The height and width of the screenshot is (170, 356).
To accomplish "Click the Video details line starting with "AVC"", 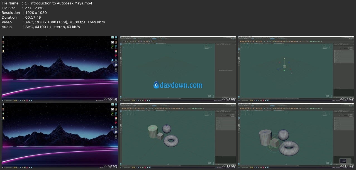I will [65, 22].
